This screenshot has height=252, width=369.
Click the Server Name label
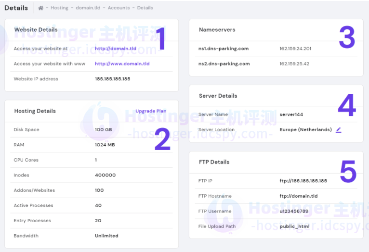(x=213, y=114)
